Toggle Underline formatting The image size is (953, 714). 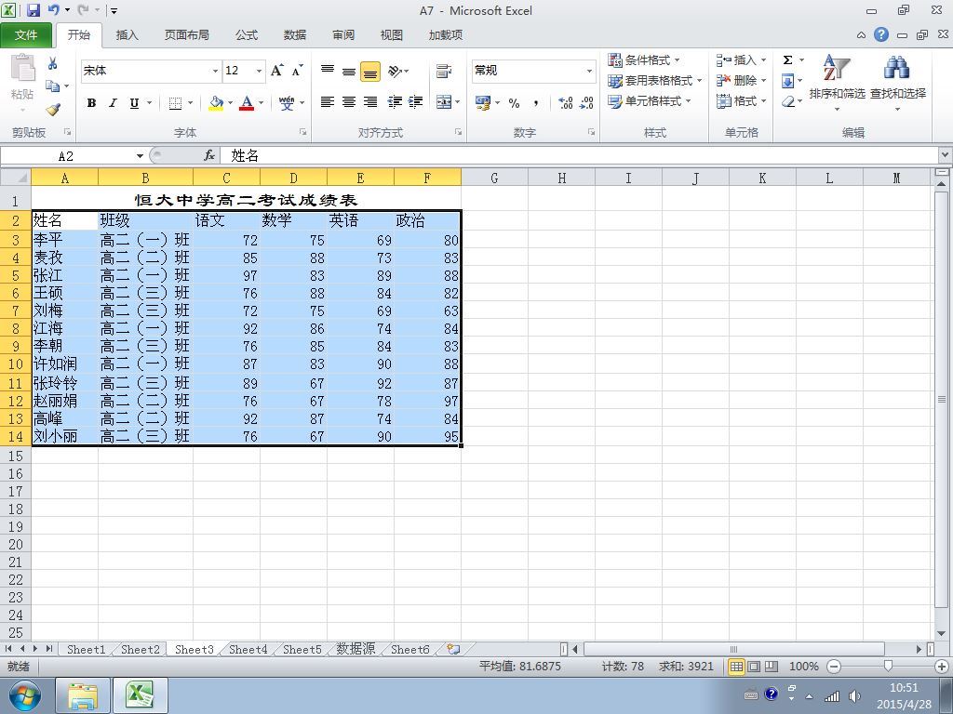(134, 102)
